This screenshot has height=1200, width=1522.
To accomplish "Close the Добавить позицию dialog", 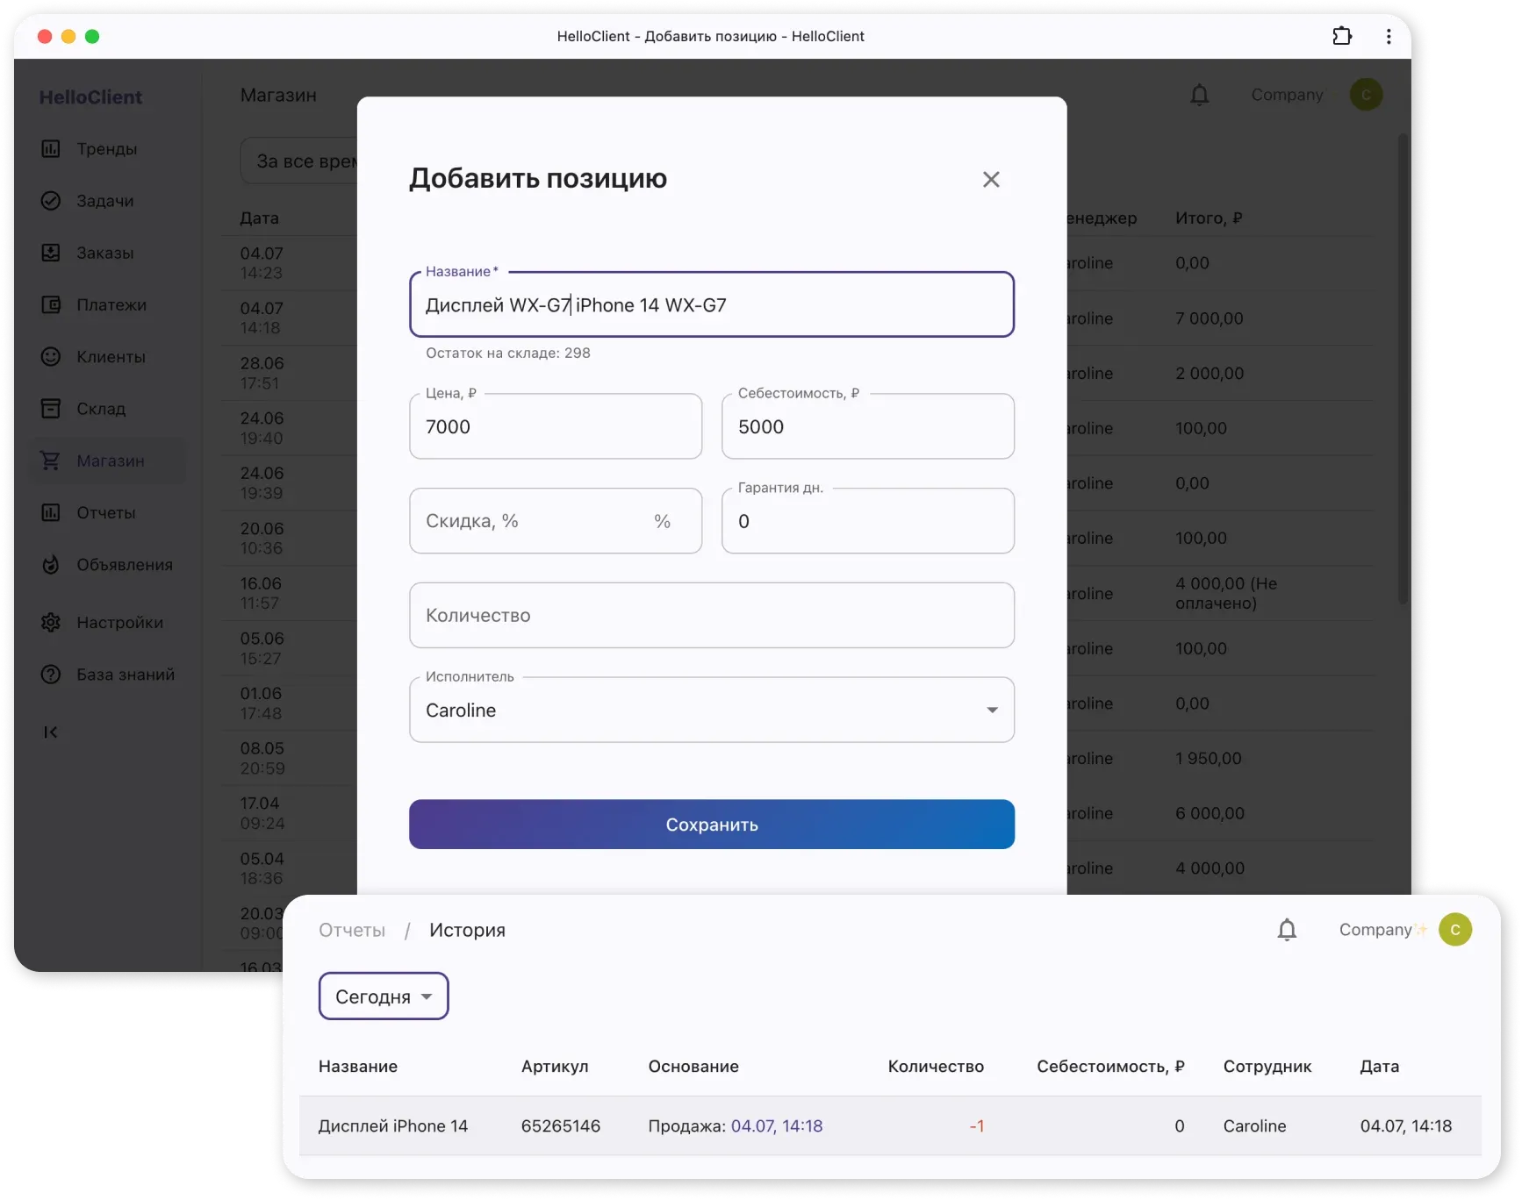I will point(991,179).
